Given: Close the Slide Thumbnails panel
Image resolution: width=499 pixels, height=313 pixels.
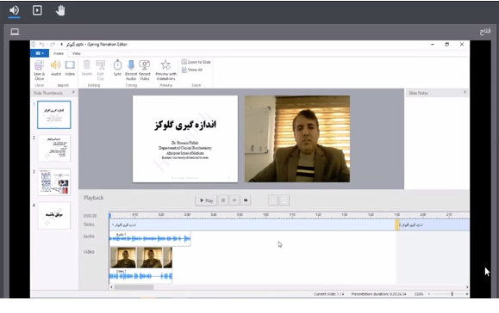Looking at the screenshot, I should (73, 92).
